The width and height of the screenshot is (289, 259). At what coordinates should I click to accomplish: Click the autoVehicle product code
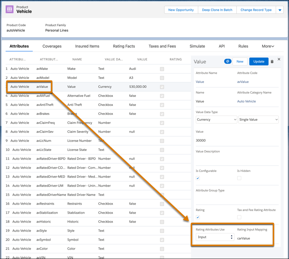coord(16,30)
